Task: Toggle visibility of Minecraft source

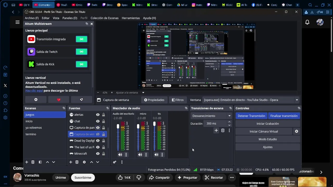Action: click(98, 153)
